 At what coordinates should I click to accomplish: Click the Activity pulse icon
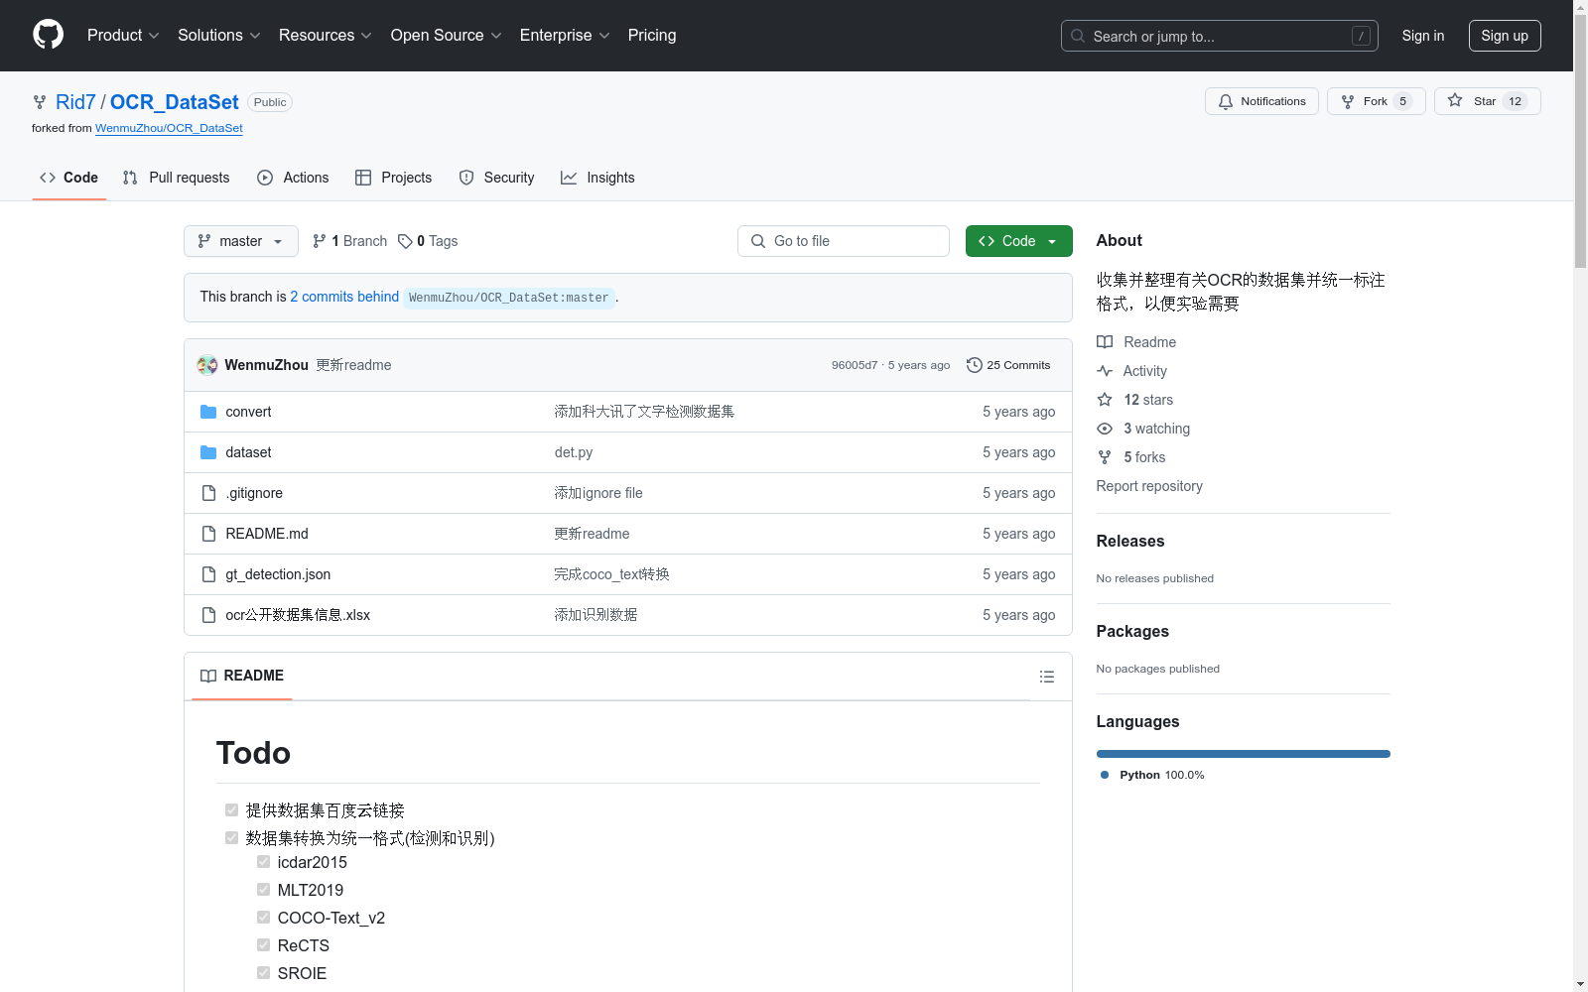click(x=1105, y=371)
